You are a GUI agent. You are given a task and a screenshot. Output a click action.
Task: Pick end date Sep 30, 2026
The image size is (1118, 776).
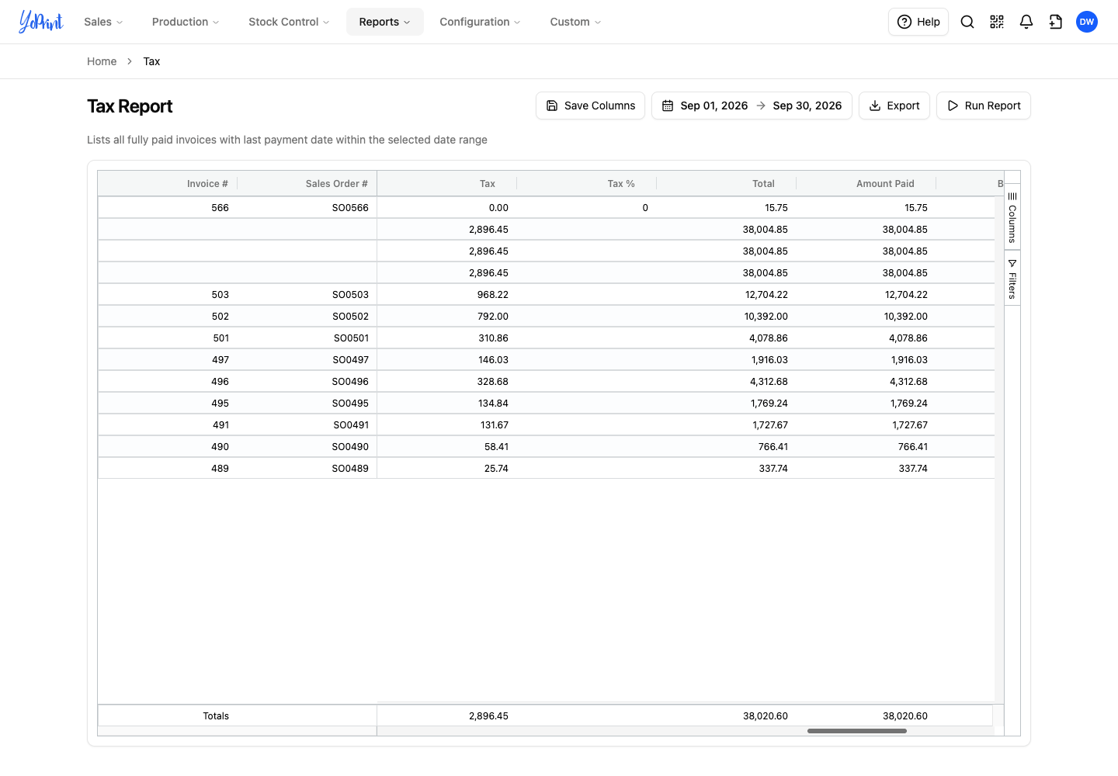(x=807, y=106)
